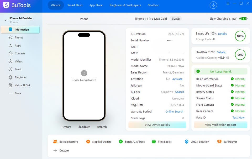Open the hamburger menu in title bar

click(228, 3)
